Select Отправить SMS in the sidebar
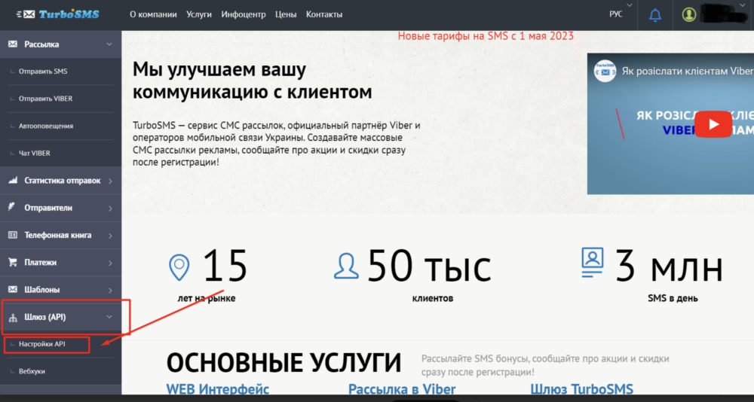 [43, 72]
